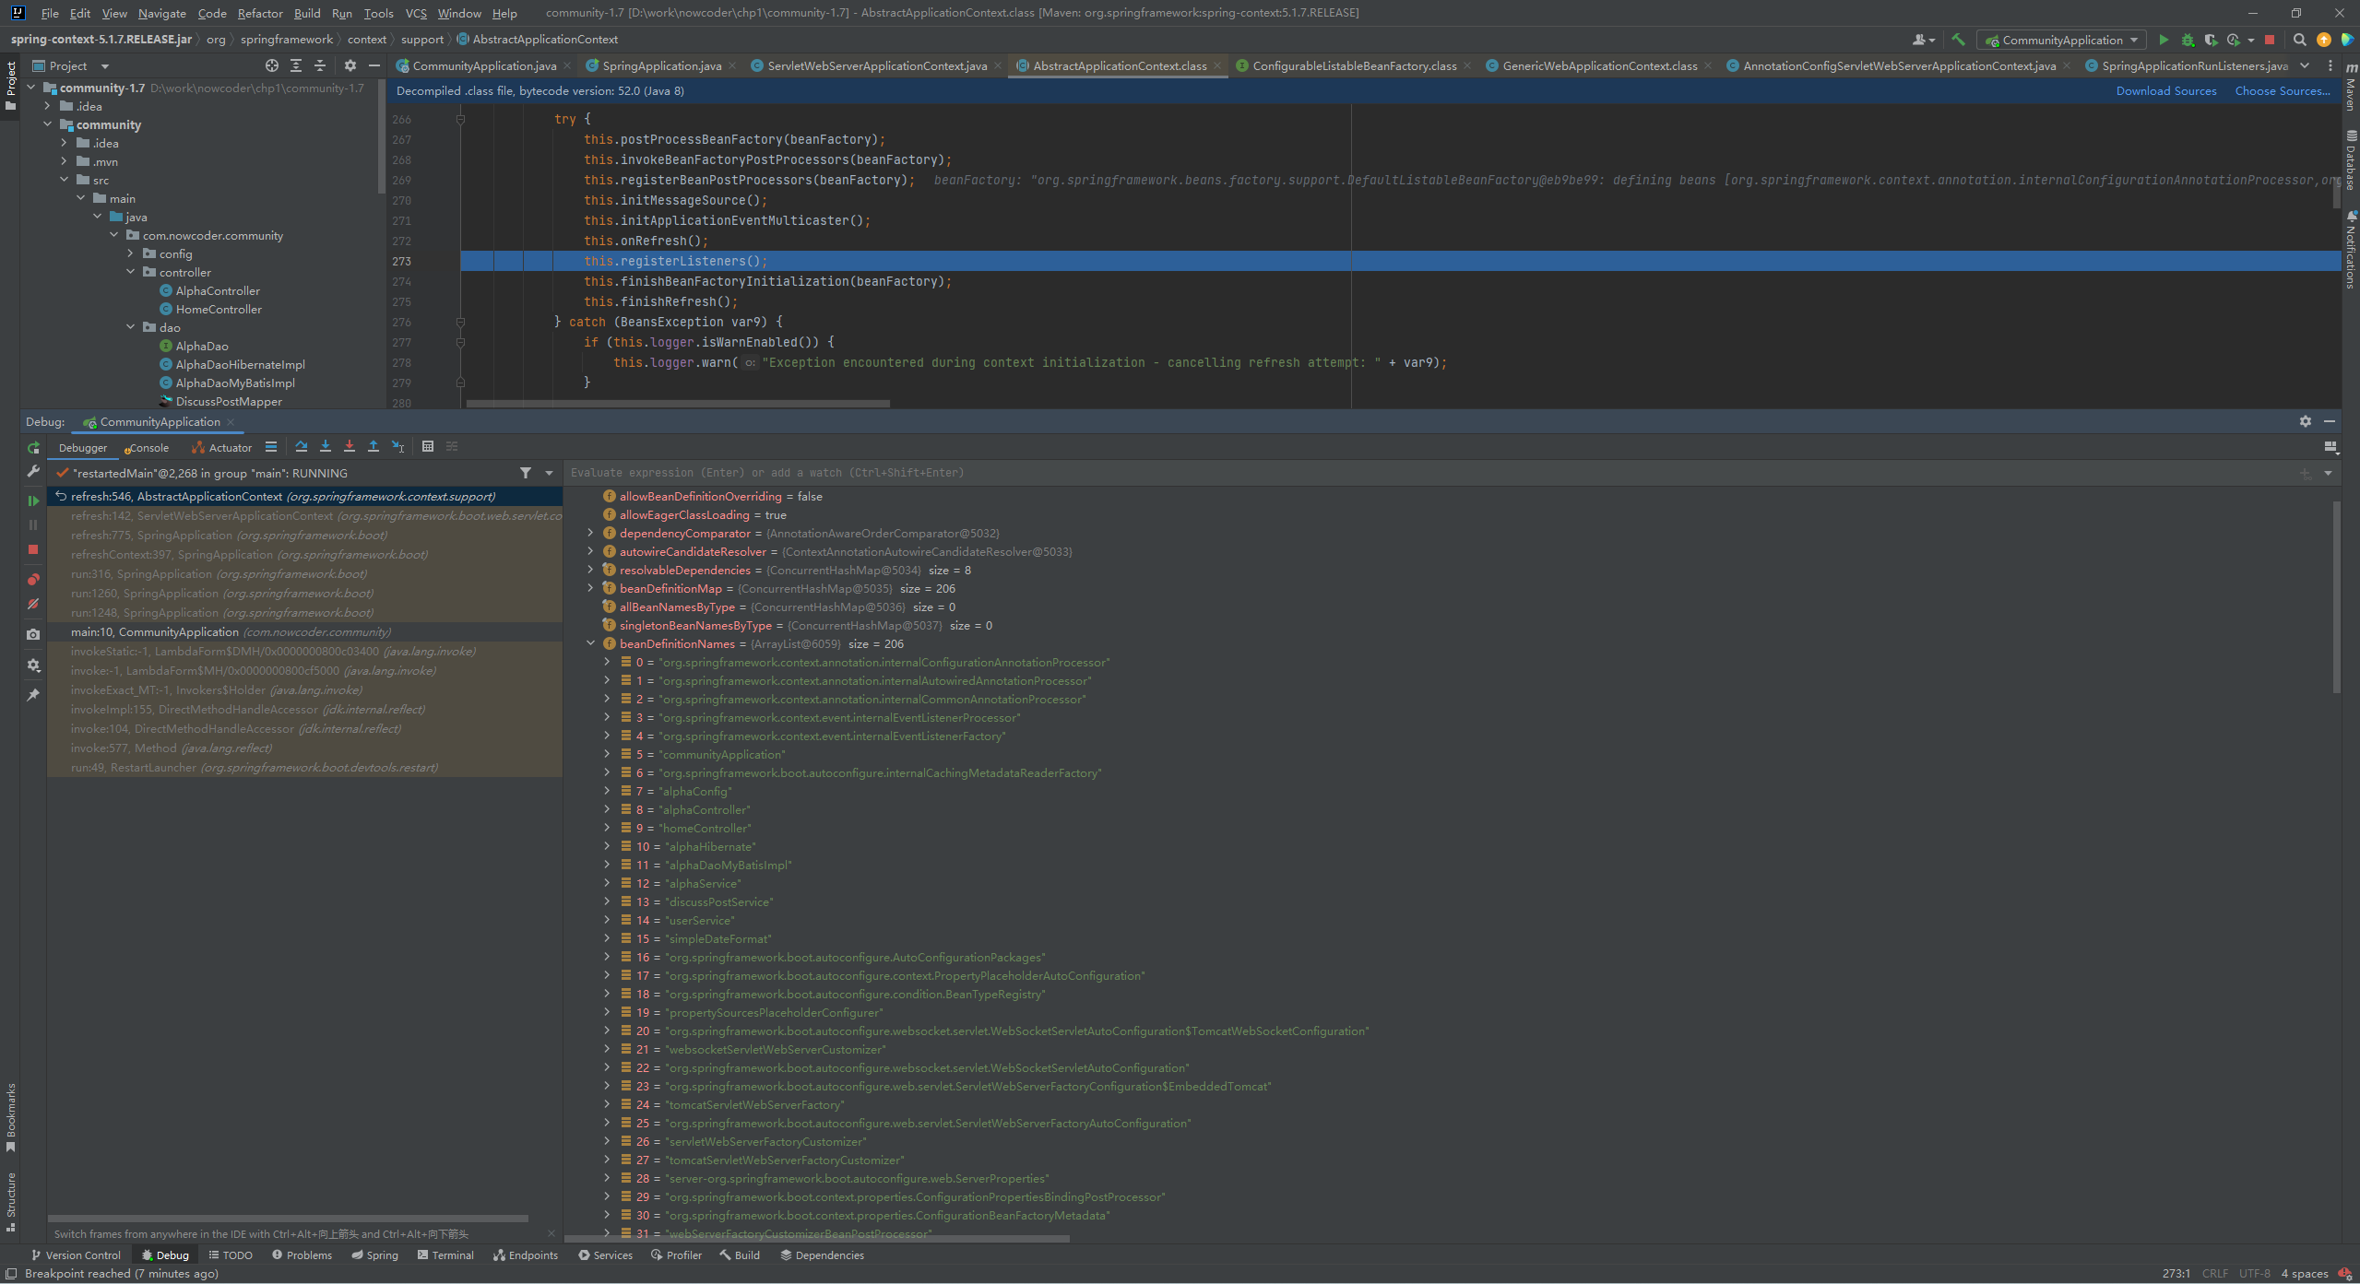Screen dimensions: 2360x1284
Task: Open the Endpoints tool window
Action: pyautogui.click(x=526, y=1255)
